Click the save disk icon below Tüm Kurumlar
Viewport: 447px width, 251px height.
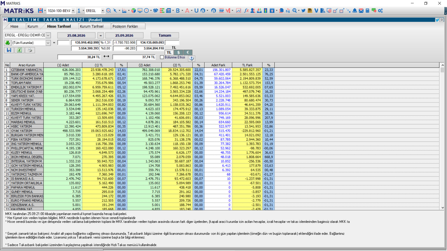point(9,50)
